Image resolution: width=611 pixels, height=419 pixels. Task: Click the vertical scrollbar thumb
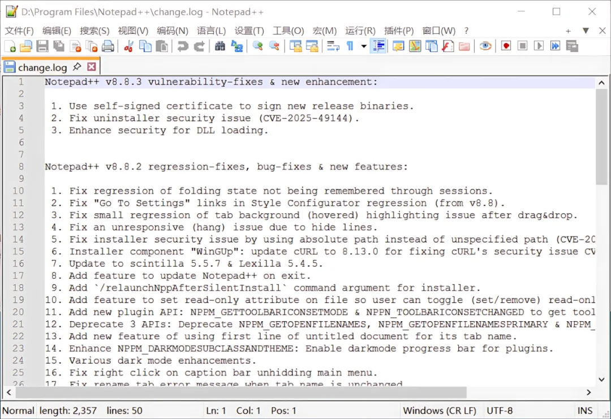coord(601,137)
